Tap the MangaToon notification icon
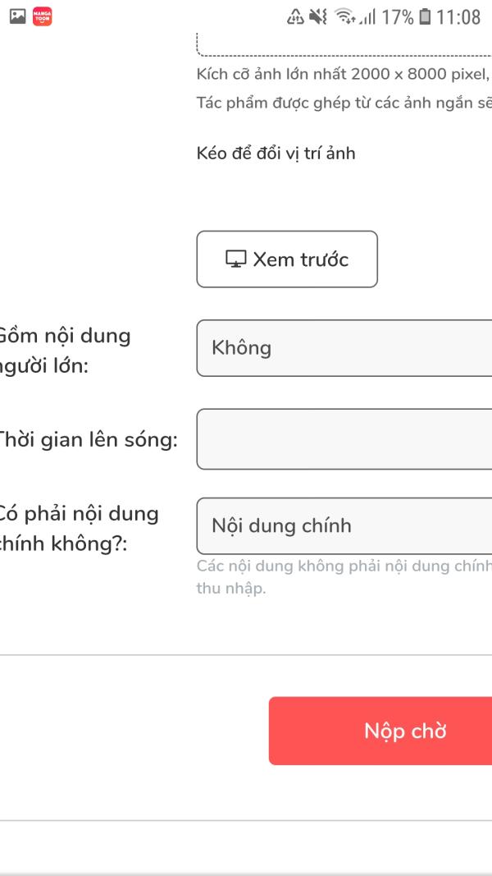Image resolution: width=492 pixels, height=876 pixels. tap(42, 16)
